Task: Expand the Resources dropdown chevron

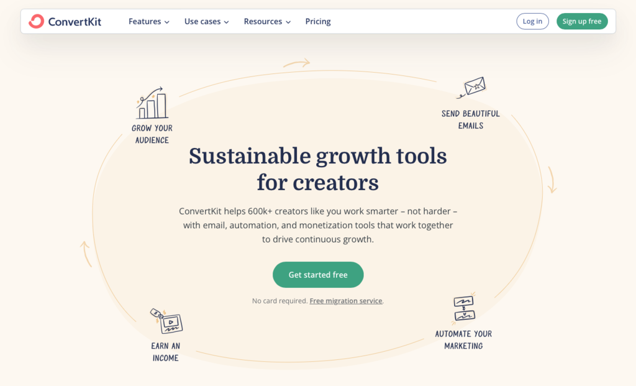Action: pyautogui.click(x=288, y=22)
